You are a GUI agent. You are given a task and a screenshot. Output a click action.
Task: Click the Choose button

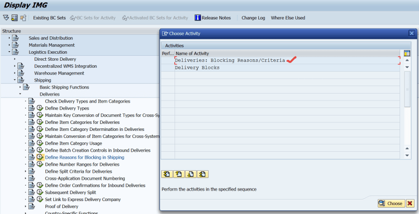392,204
